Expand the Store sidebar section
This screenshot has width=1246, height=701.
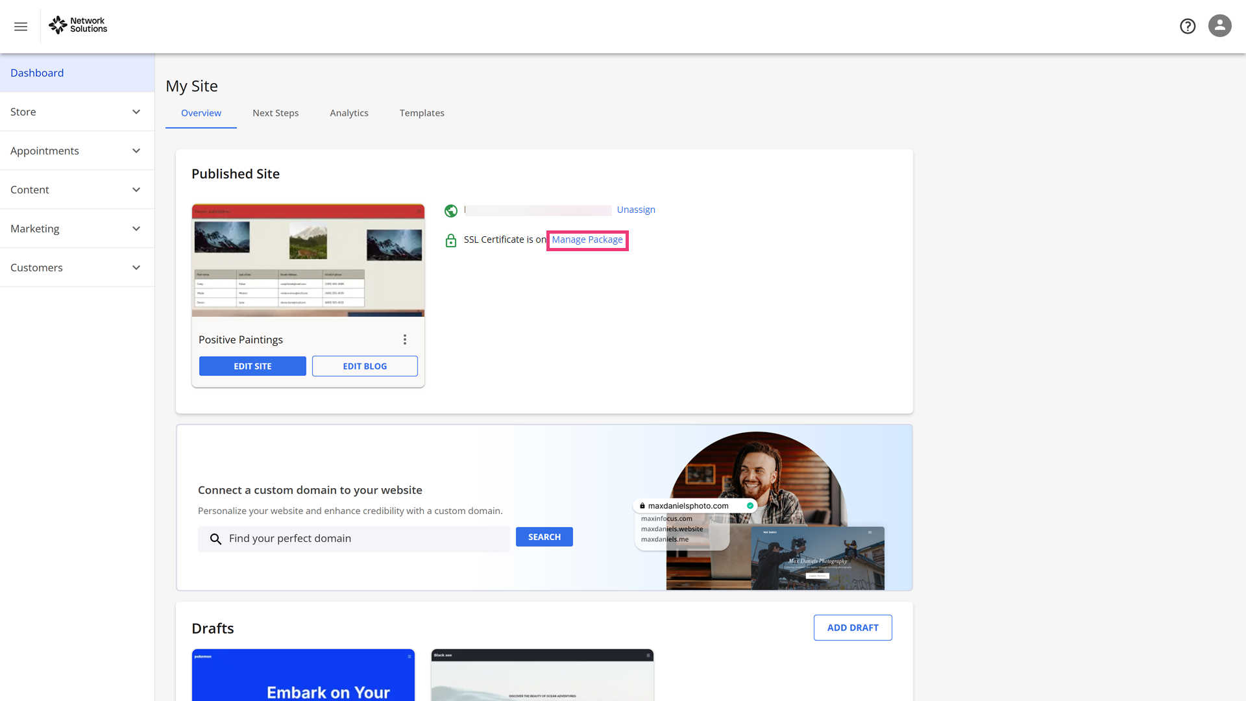click(77, 112)
